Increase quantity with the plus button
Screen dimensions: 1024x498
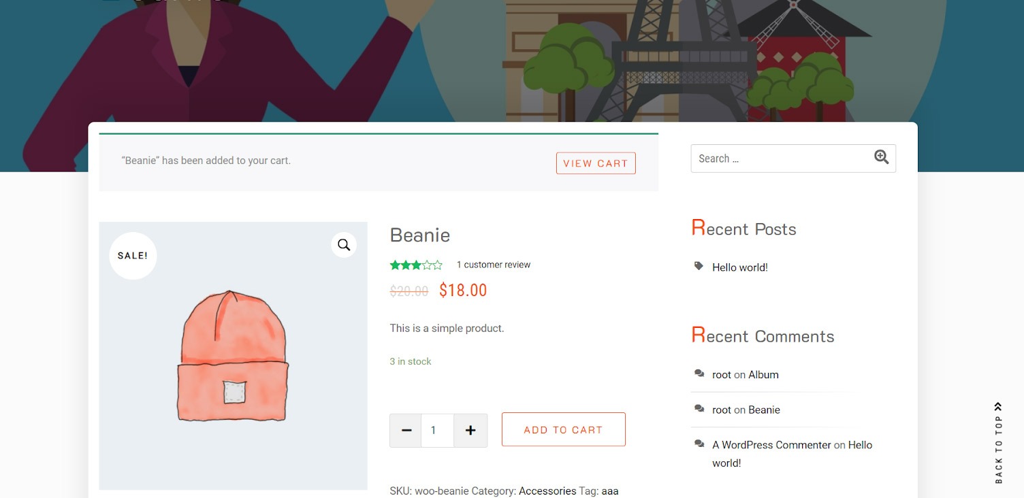pos(470,431)
